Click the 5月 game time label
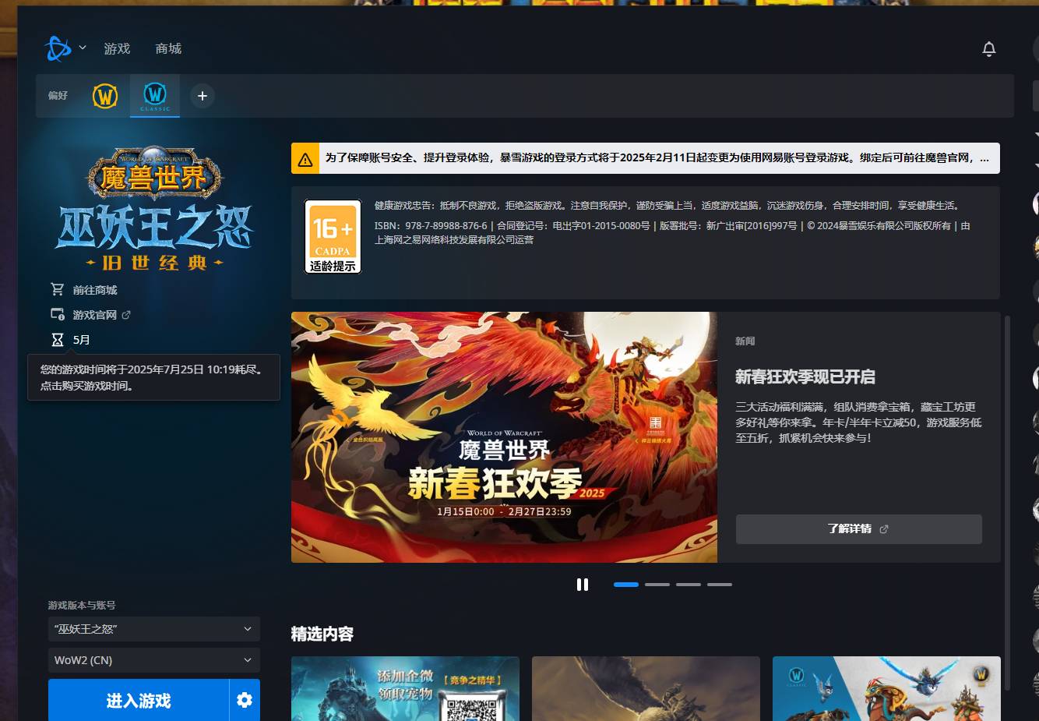 coord(82,340)
